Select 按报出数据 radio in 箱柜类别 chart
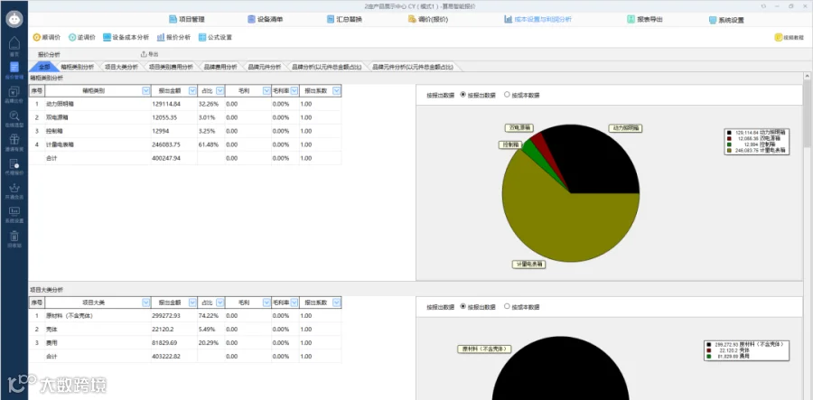This screenshot has height=400, width=813. point(463,95)
